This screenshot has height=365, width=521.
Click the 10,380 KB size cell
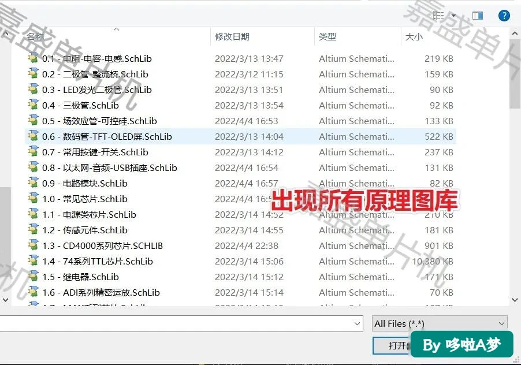pos(433,262)
